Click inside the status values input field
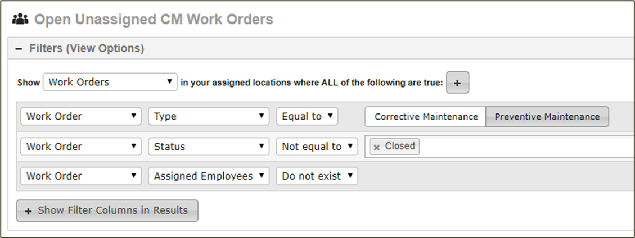 click(x=526, y=147)
